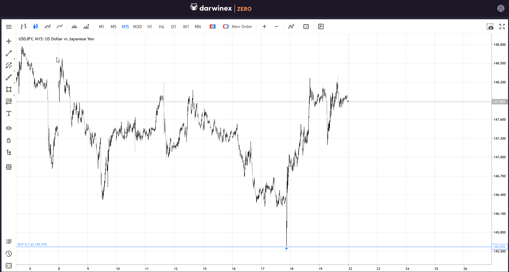Zoom out the chart
Screen dimensions: 509x272
click(277, 26)
